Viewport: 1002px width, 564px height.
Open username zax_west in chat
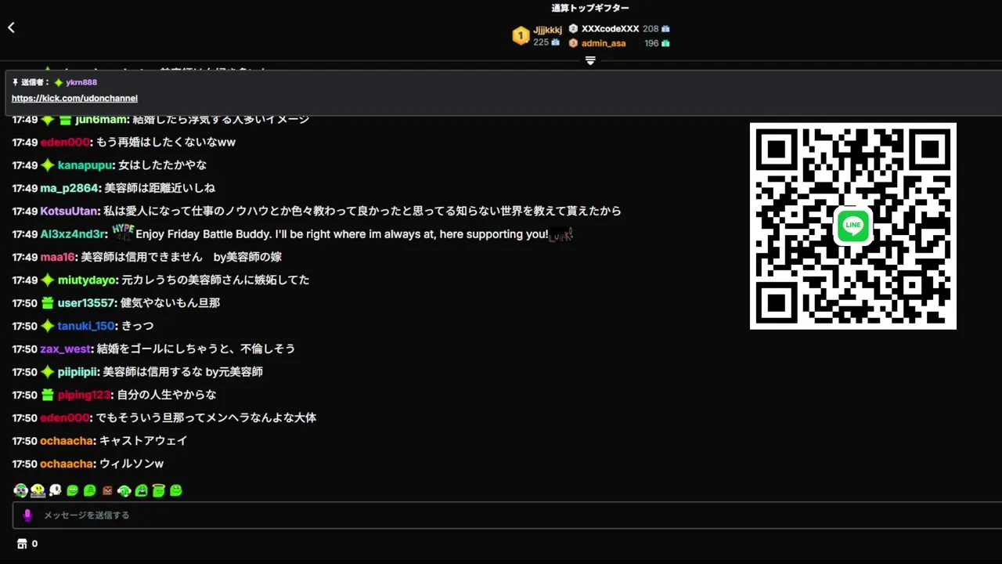[66, 349]
